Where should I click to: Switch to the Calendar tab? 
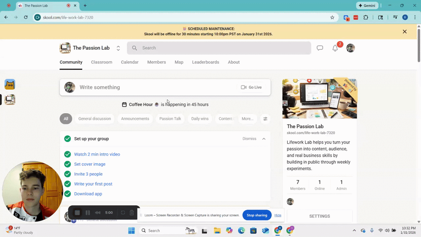point(130,62)
